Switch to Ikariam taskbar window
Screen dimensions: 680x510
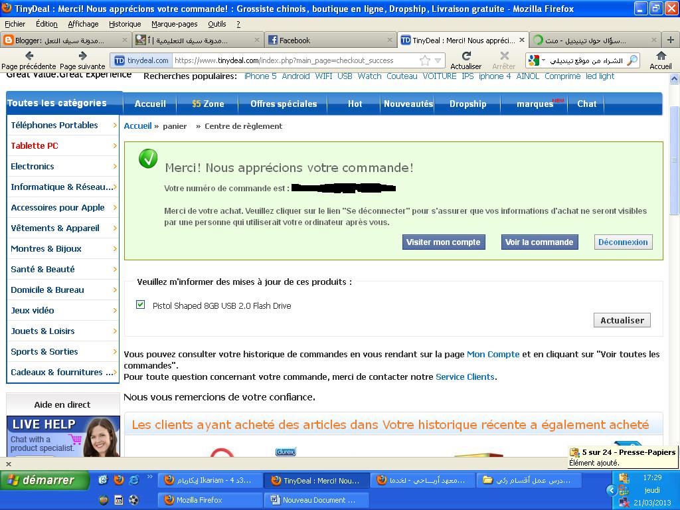point(209,480)
